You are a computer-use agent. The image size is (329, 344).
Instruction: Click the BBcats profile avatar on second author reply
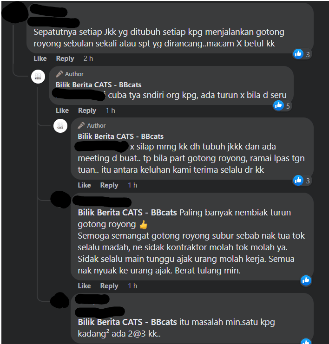pyautogui.click(x=60, y=126)
